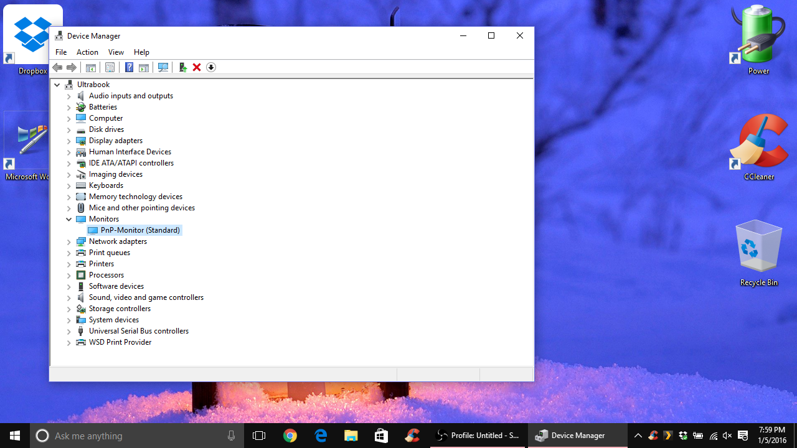
Task: Open the View menu
Action: click(116, 52)
